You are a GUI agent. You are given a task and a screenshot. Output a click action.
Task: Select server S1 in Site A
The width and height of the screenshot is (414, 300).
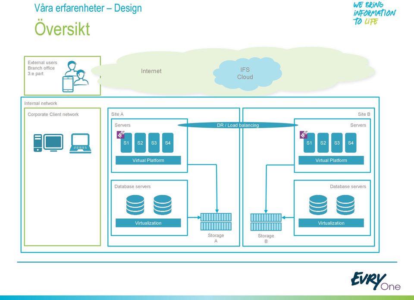126,143
